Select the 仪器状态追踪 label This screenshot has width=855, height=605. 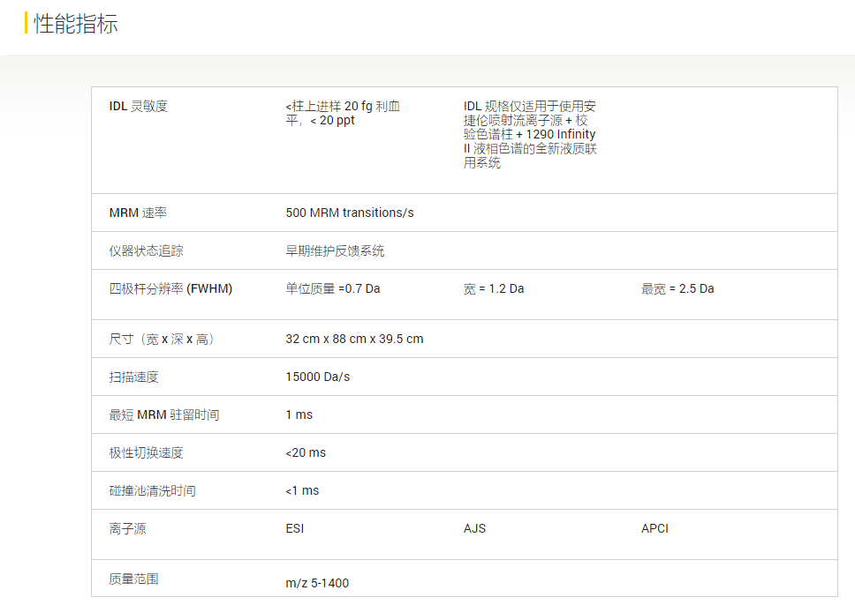[146, 251]
